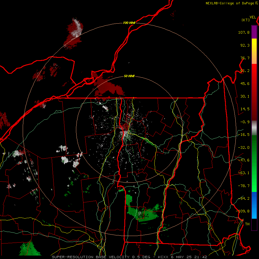259x259 pixels.
Task: Click the 30.1 velocity scale value
Action: pos(245,96)
